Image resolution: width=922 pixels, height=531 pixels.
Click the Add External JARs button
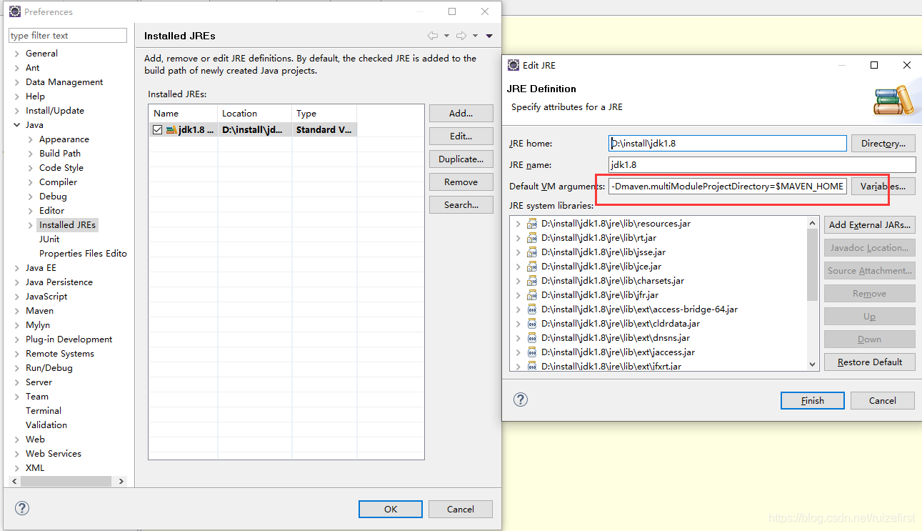click(869, 224)
